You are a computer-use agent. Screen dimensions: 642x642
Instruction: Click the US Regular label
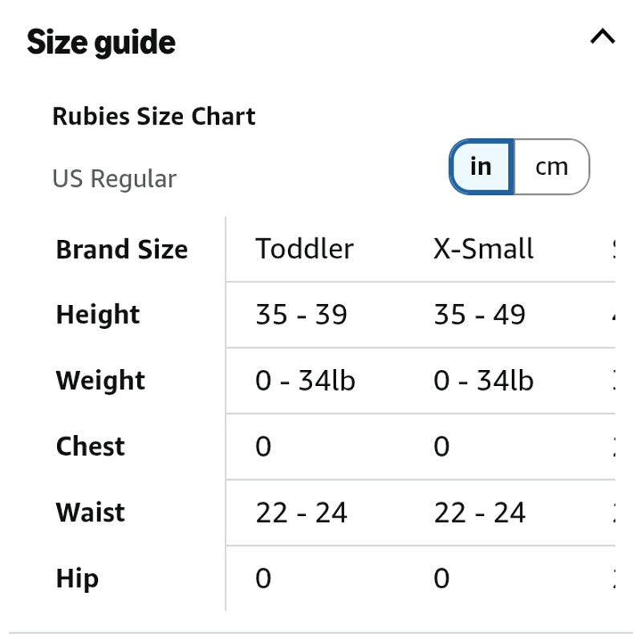tap(114, 179)
